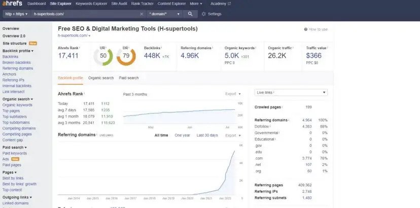Image resolution: width=420 pixels, height=208 pixels.
Task: Open the More menu dropdown
Action: pyautogui.click(x=196, y=4)
